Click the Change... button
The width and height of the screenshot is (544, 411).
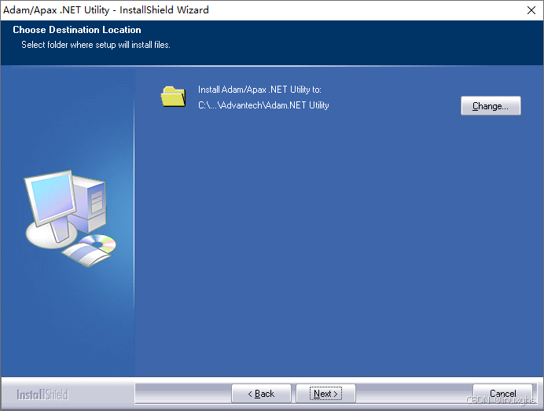click(491, 106)
